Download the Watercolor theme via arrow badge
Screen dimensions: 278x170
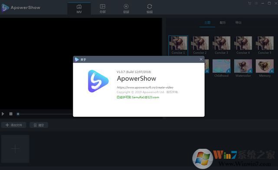click(x=250, y=71)
